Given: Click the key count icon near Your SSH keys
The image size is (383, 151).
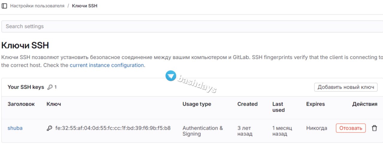Looking at the screenshot, I should click(50, 87).
